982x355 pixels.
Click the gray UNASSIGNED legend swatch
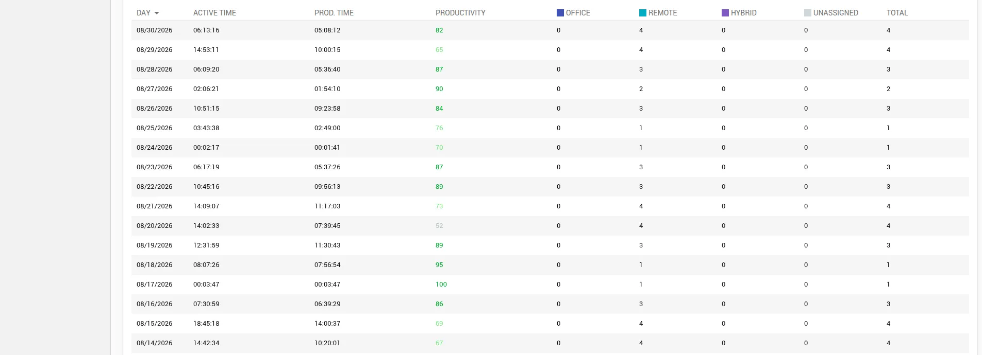(x=808, y=13)
